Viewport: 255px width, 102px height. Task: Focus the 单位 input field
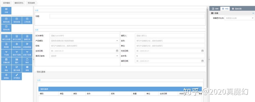170,46
